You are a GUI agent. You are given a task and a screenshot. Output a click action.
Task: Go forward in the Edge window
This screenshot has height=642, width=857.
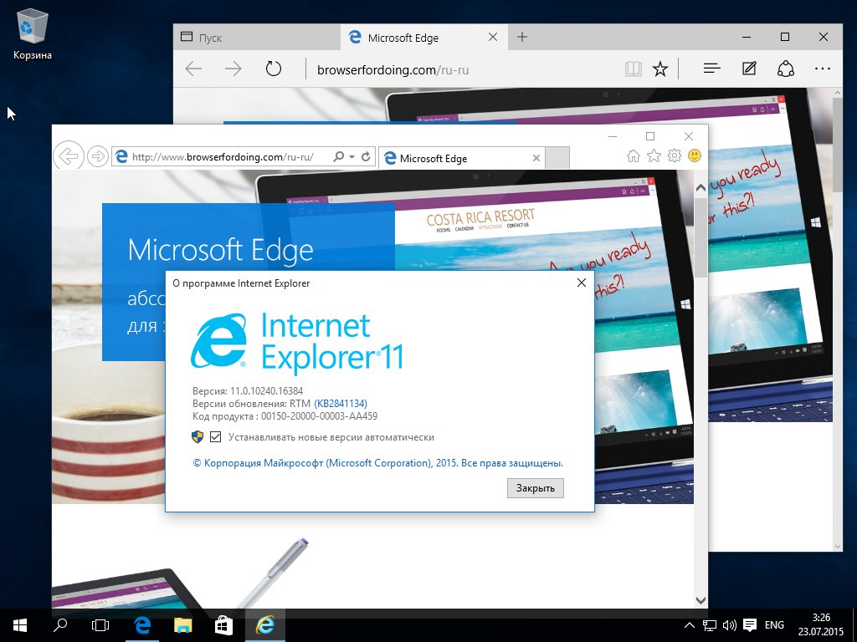coord(233,69)
